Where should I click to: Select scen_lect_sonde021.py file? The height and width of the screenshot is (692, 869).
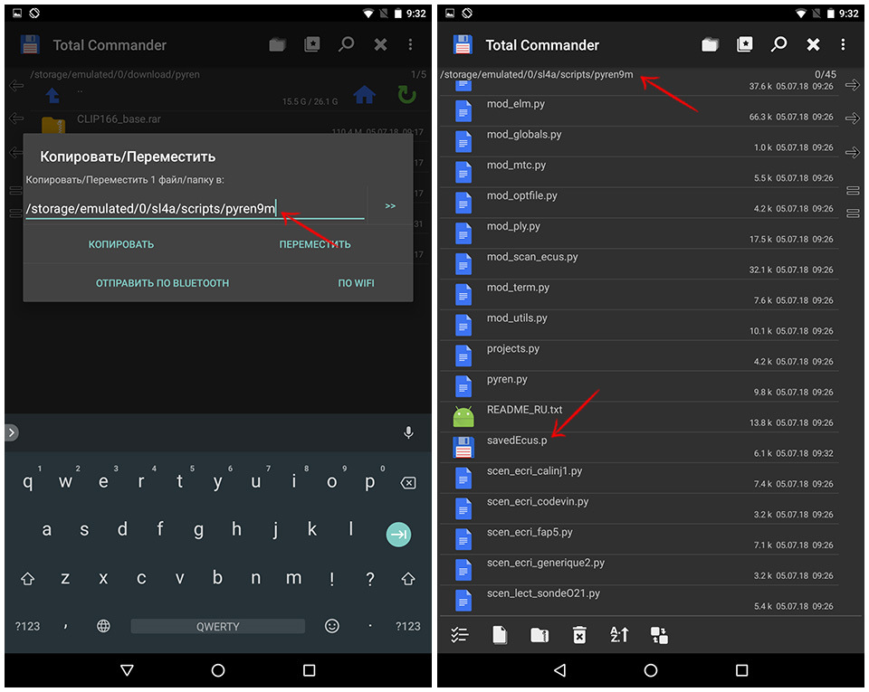(x=639, y=600)
